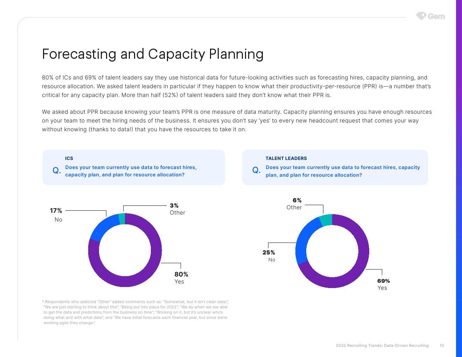
Task: Click the page number 10 in footer
Action: click(x=442, y=345)
